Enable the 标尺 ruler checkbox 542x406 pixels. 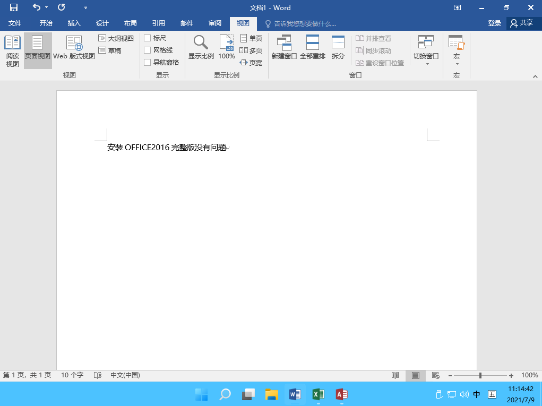coord(147,38)
